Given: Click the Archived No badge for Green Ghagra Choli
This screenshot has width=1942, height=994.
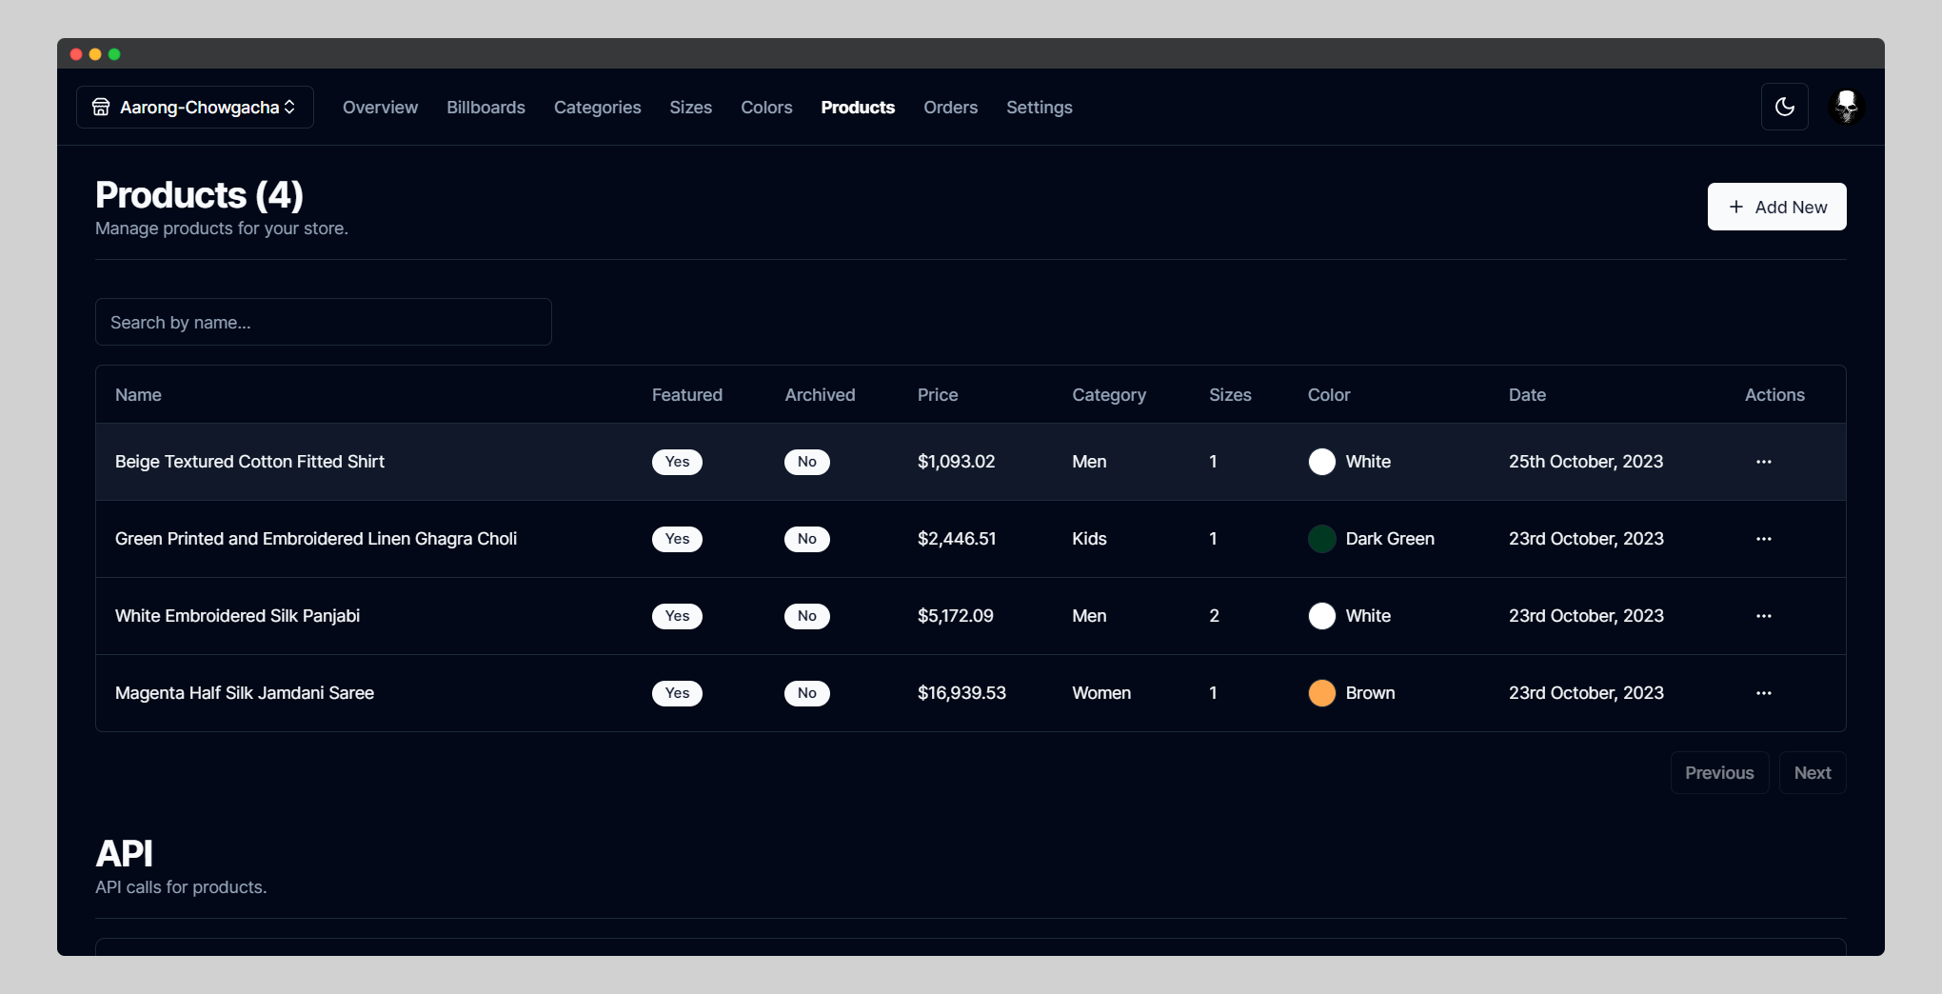Looking at the screenshot, I should [x=807, y=539].
